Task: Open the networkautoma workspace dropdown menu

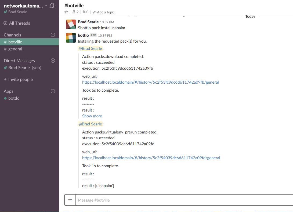Action: (25, 6)
